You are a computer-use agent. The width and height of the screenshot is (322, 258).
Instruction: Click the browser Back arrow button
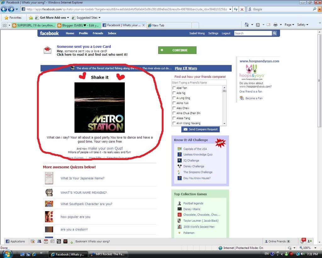pyautogui.click(x=4, y=9)
